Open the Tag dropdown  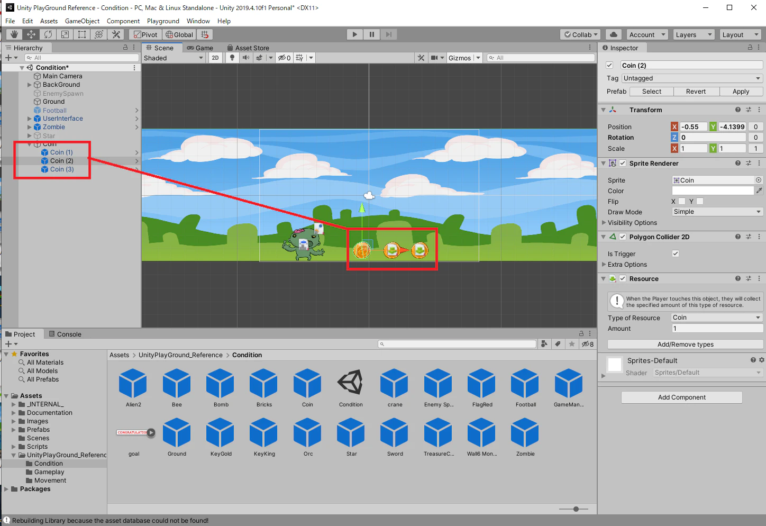tap(692, 78)
